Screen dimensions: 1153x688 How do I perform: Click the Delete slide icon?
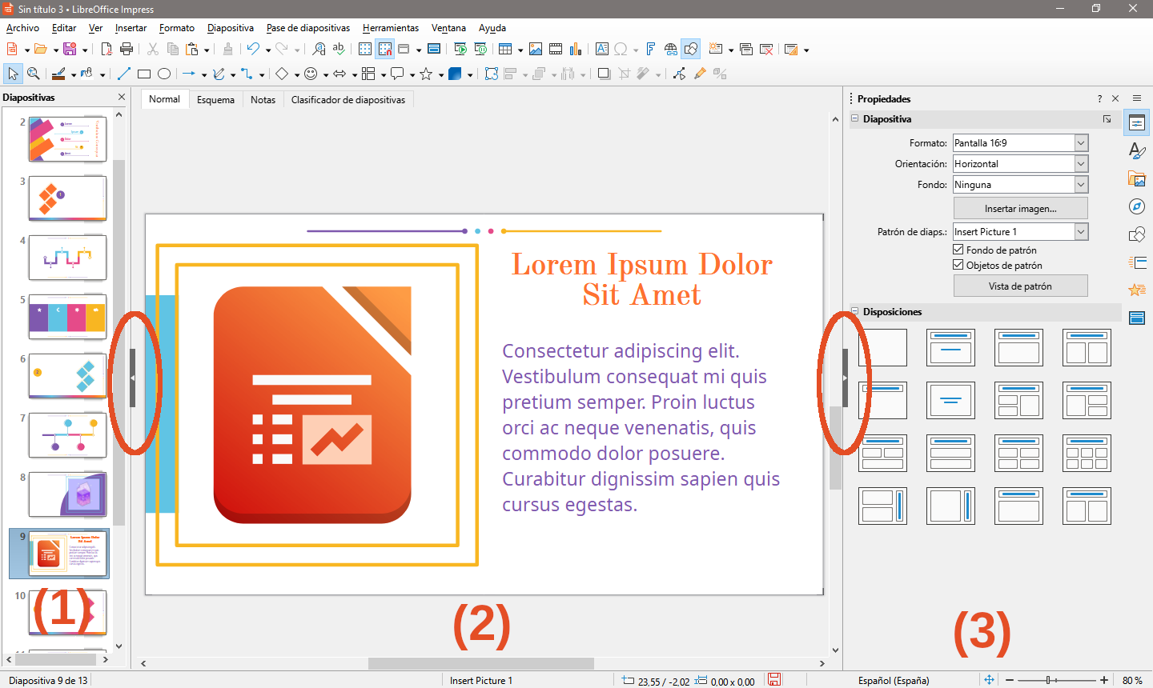pyautogui.click(x=766, y=50)
